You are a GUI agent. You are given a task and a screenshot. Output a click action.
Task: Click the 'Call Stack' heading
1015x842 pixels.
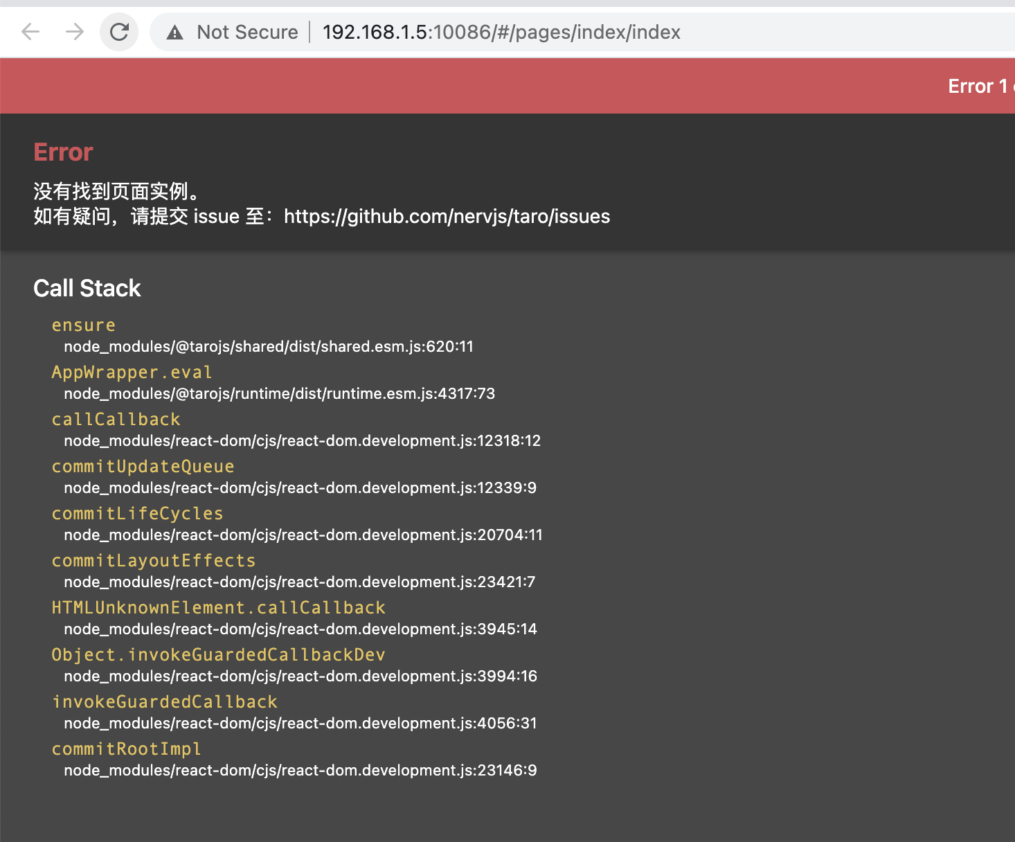pyautogui.click(x=87, y=288)
